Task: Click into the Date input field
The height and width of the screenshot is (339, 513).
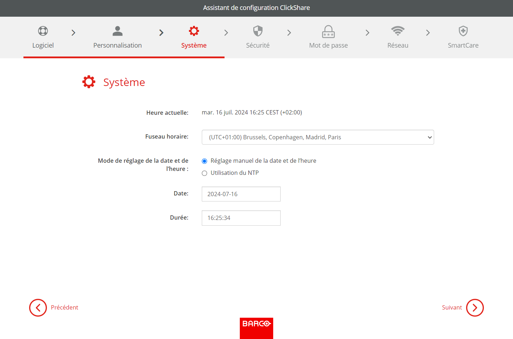Action: pos(241,194)
